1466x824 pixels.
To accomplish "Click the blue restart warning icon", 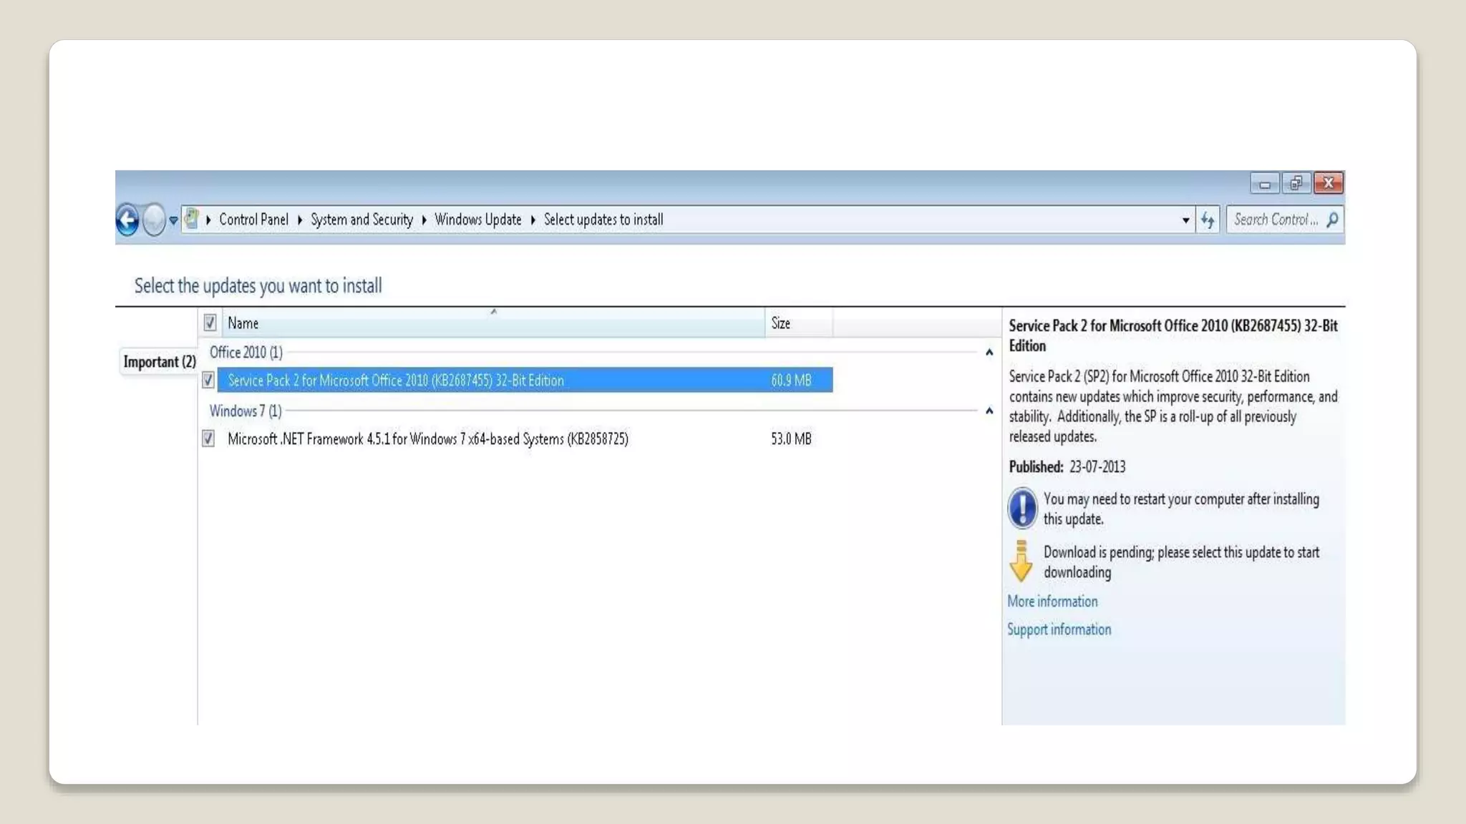I will point(1022,508).
